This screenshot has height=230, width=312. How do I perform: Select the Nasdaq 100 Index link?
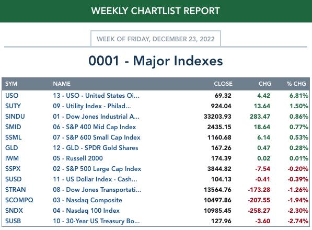coord(86,211)
